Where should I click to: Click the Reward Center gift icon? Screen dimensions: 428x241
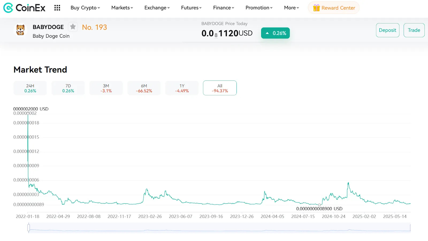(316, 8)
